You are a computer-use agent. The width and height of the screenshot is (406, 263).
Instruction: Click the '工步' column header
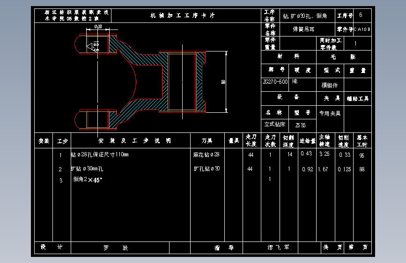pyautogui.click(x=62, y=141)
